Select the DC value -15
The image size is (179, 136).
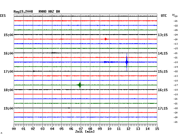[x=176, y=48]
